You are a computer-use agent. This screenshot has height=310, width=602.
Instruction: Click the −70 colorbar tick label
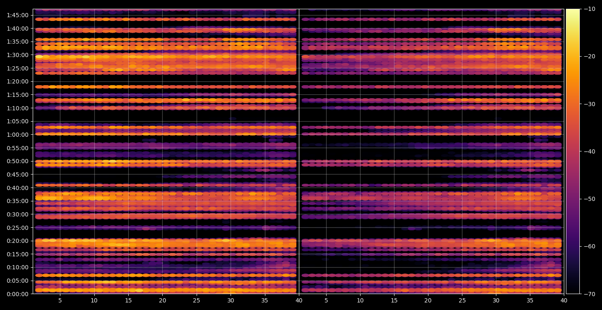(x=589, y=294)
